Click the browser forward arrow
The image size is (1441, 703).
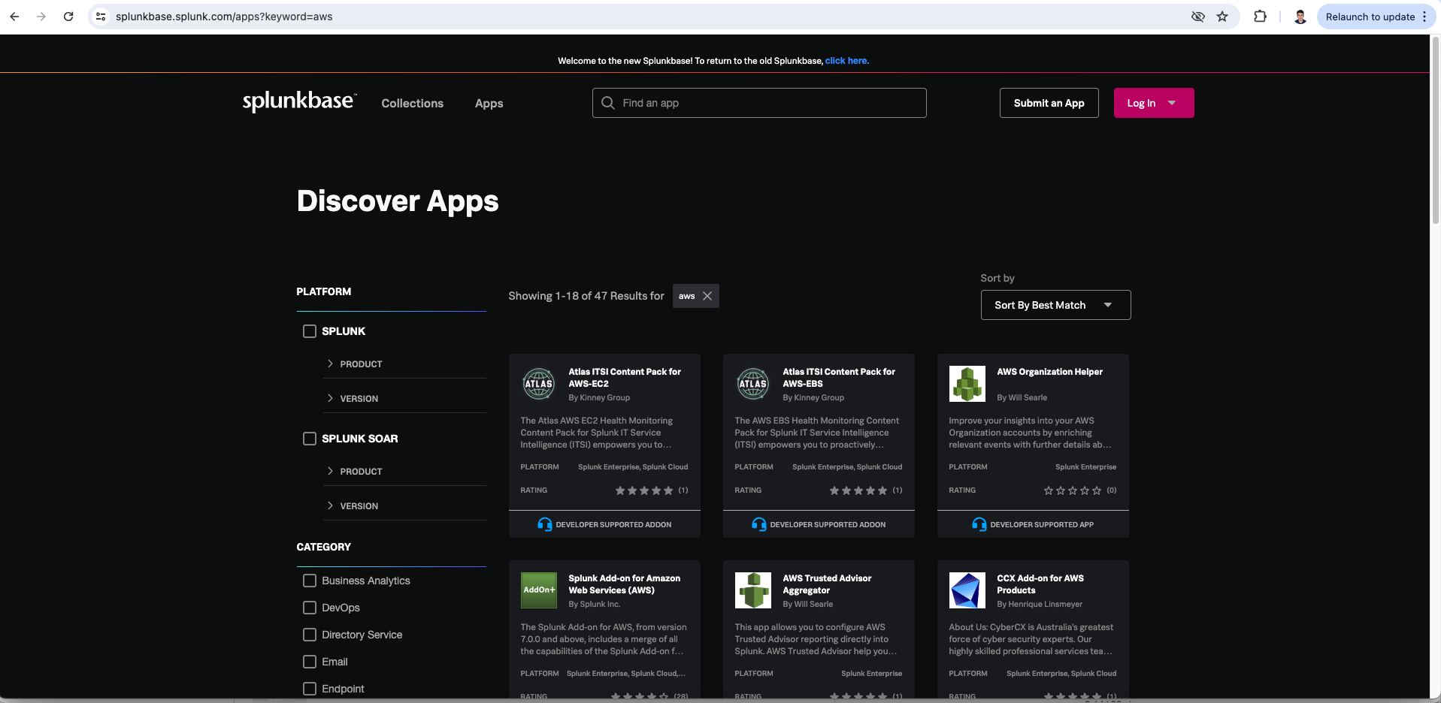41,17
